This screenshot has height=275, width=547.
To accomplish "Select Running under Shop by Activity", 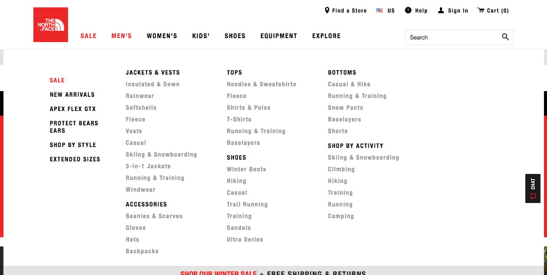I will [x=340, y=204].
